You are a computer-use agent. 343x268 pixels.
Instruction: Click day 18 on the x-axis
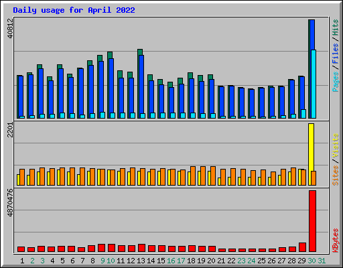[x=191, y=261]
